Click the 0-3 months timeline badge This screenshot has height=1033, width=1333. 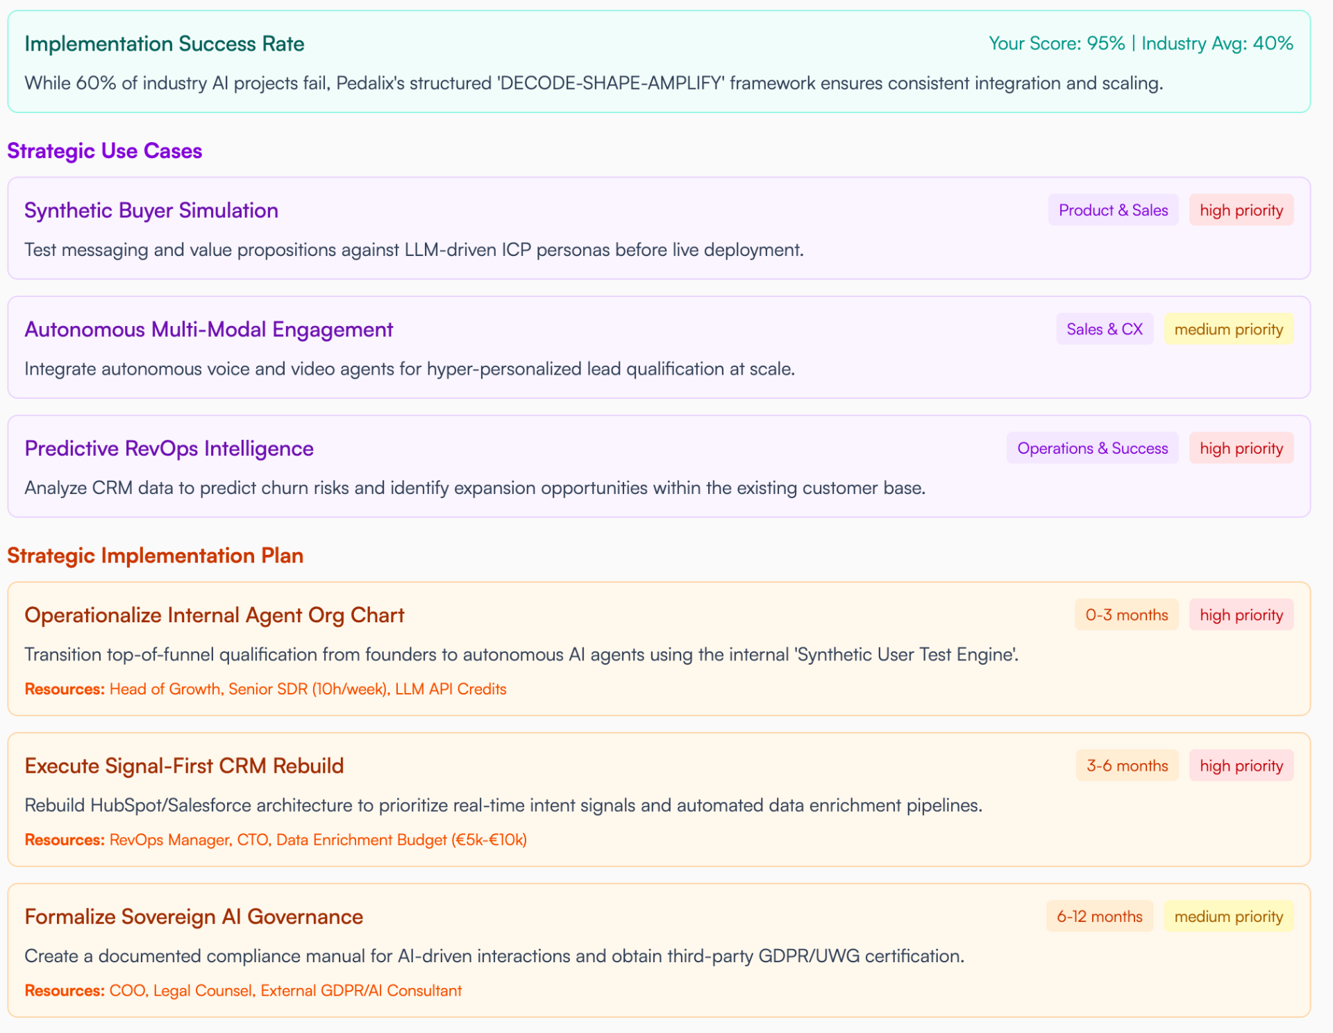(1127, 615)
